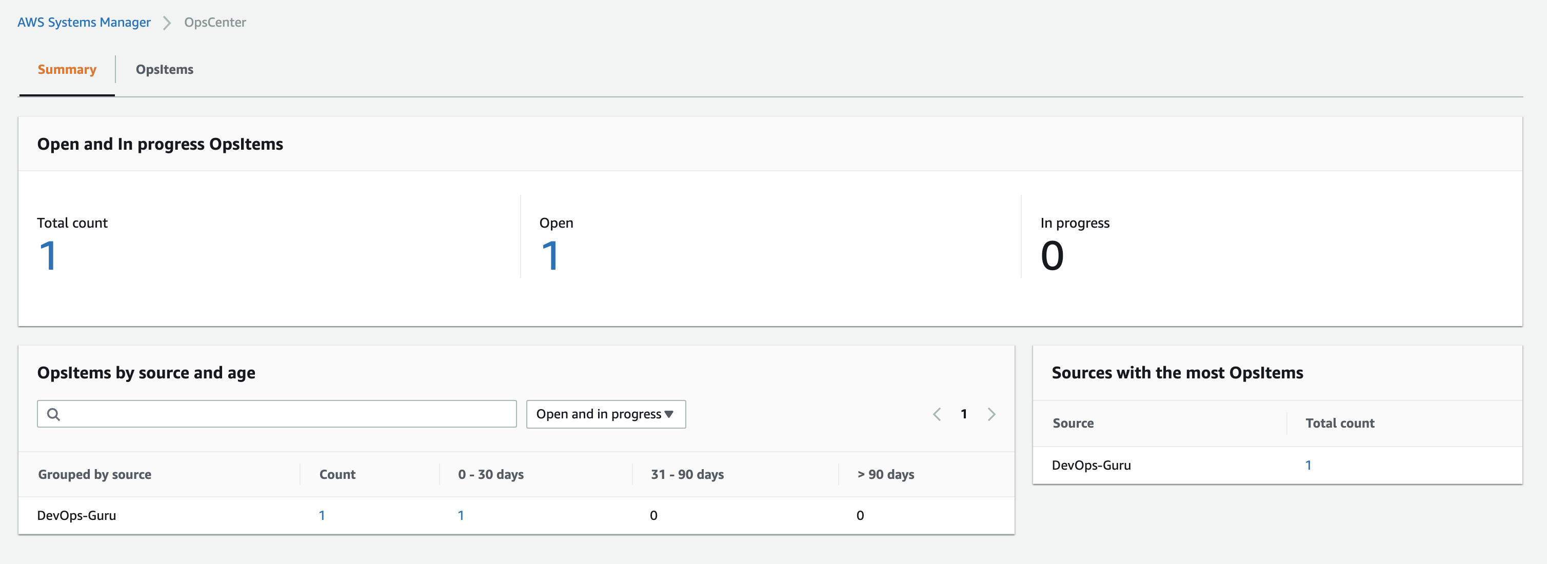Click inside the source search field
The width and height of the screenshot is (1547, 564).
click(x=276, y=414)
